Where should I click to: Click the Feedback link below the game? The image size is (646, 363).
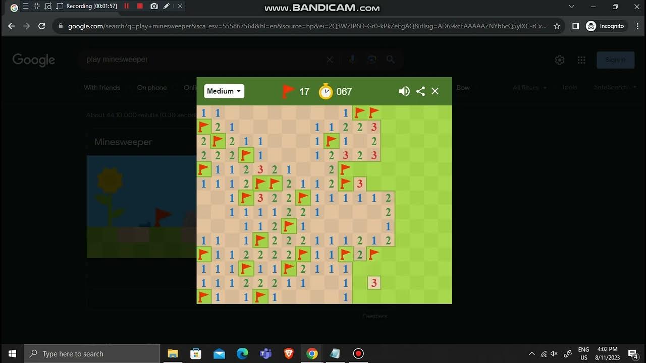pyautogui.click(x=375, y=316)
